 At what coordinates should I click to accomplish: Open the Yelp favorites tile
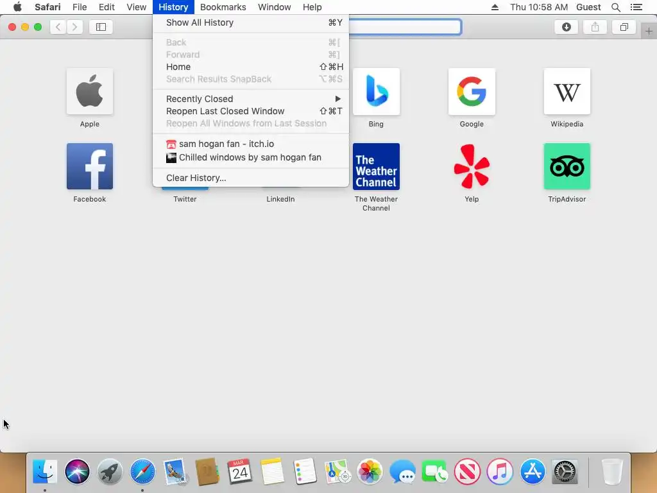[472, 166]
